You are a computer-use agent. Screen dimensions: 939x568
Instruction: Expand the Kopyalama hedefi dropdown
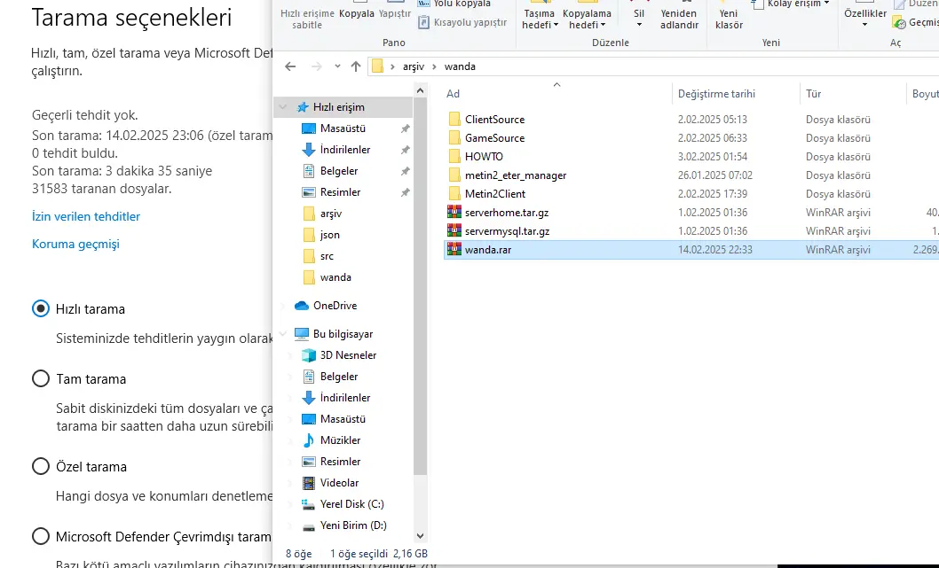587,19
